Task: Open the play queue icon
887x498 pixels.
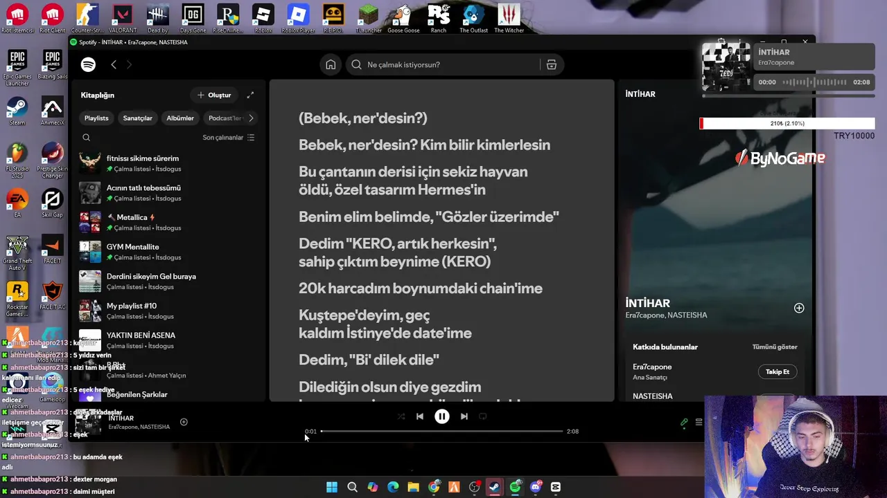Action: pyautogui.click(x=699, y=422)
